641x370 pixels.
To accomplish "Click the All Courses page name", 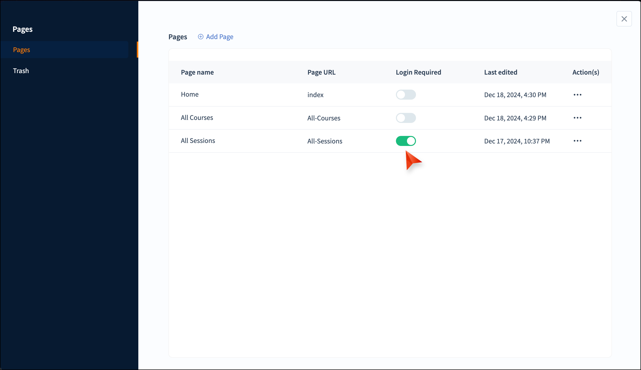I will coord(197,118).
